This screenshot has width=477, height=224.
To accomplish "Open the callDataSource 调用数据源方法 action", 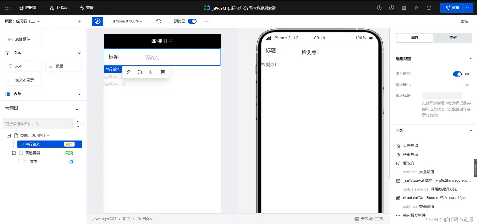I will [430, 189].
